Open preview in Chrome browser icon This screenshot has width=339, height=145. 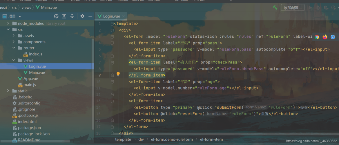pos(317,37)
